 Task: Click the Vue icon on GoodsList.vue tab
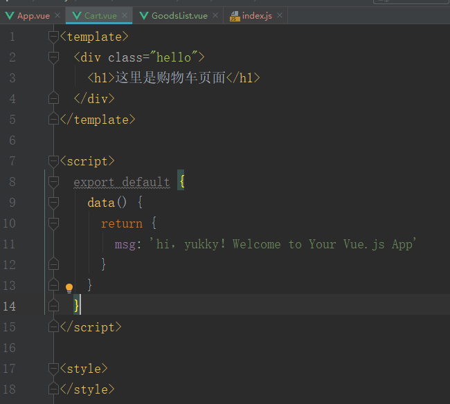(144, 16)
